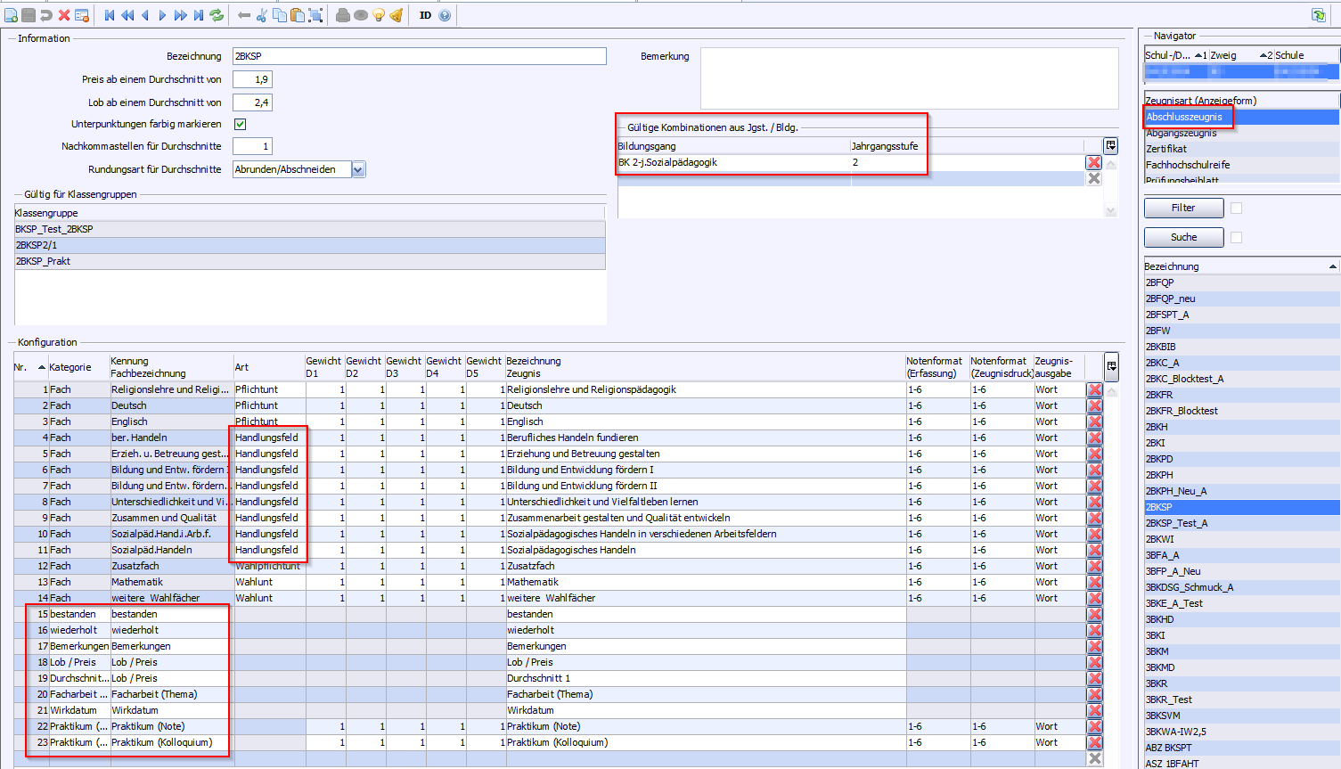The height and width of the screenshot is (769, 1341).
Task: Go to the last record
Action: click(x=199, y=15)
